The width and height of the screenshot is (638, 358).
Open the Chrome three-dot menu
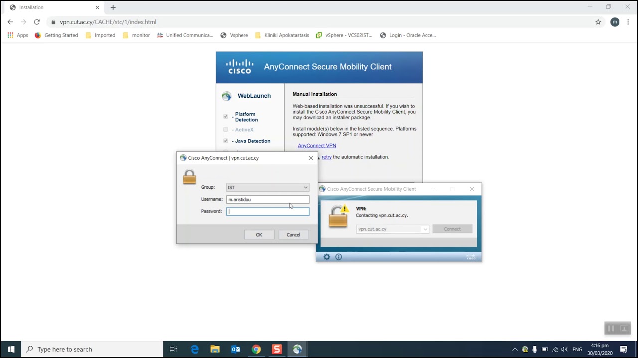pos(628,22)
